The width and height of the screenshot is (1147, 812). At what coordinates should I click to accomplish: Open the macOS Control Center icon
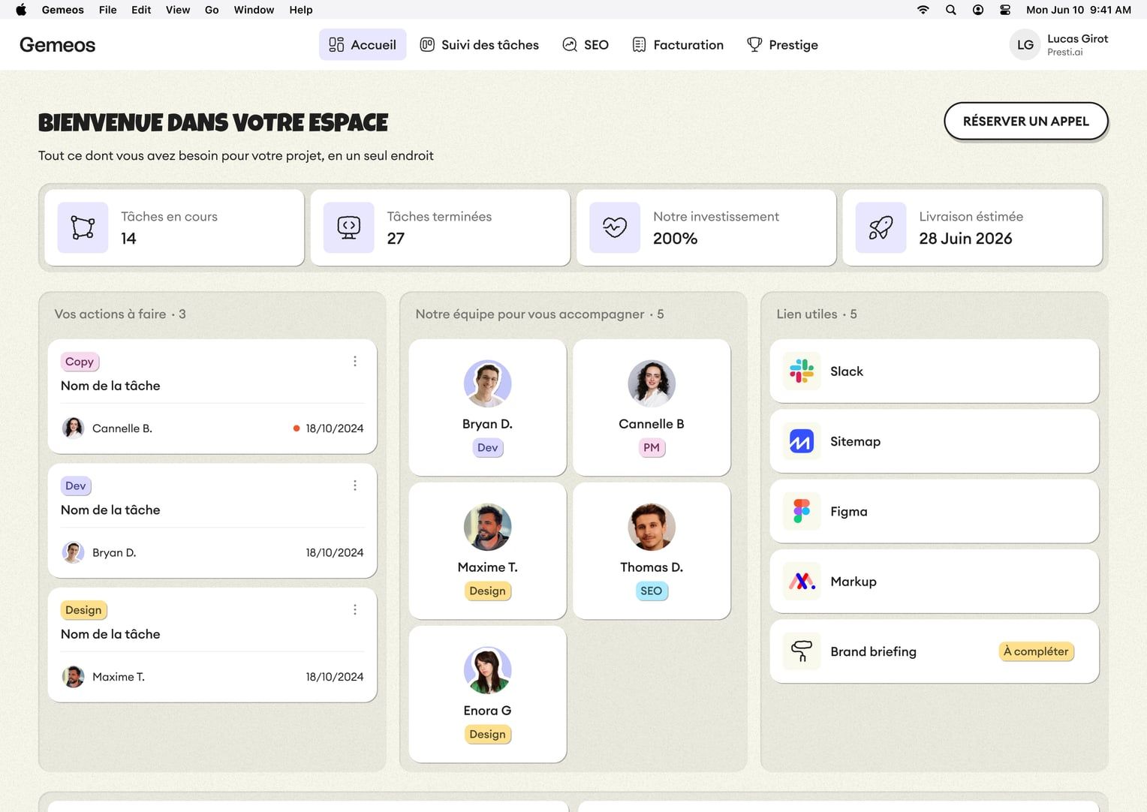click(x=1005, y=10)
